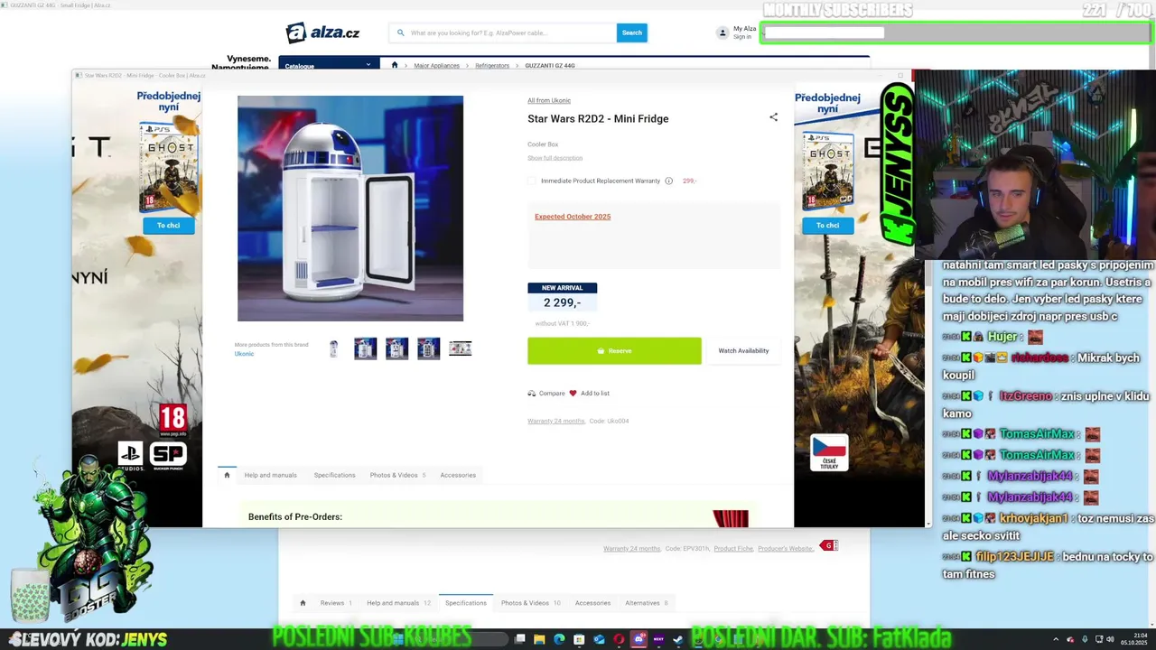Open Microsoft Store from the taskbar
The width and height of the screenshot is (1156, 650).
tap(580, 639)
